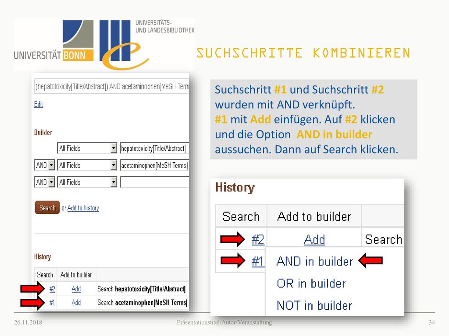Viewport: 449px width, 336px height.
Task: Open the first All Fields dropdown beside hepatotoxicity
Action: point(87,148)
